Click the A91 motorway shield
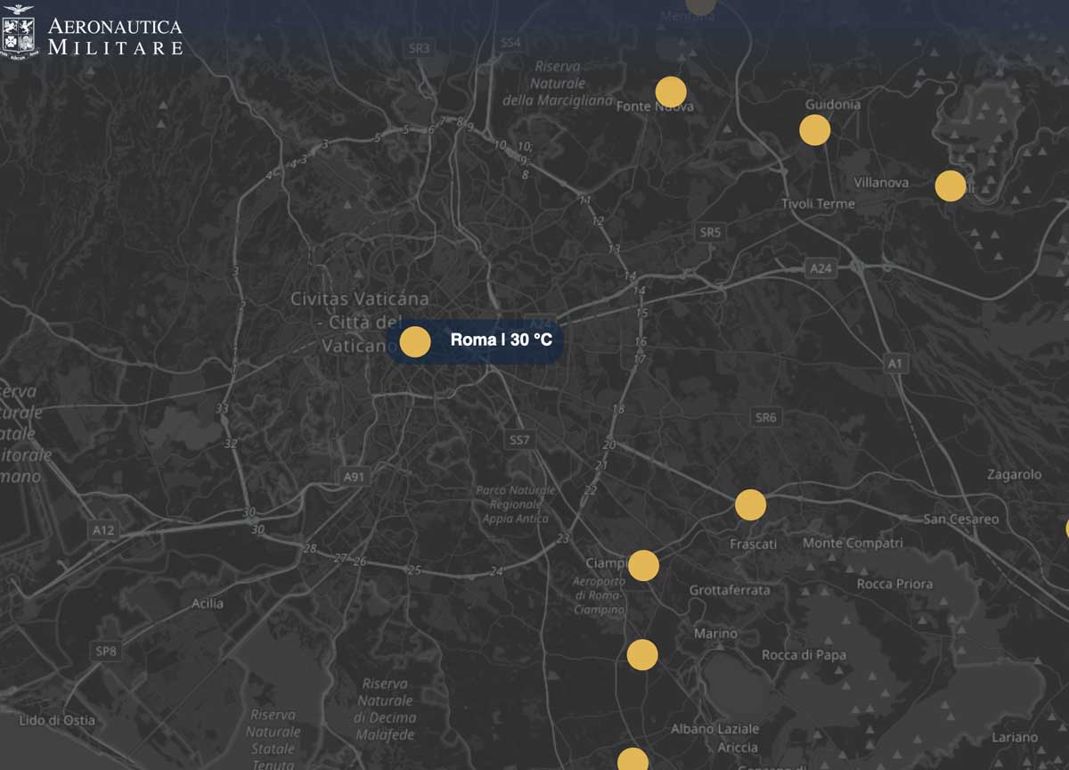 click(x=355, y=478)
